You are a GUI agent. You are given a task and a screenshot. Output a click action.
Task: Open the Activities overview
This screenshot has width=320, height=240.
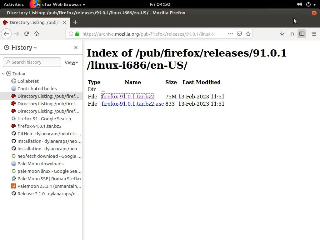[x=14, y=4]
